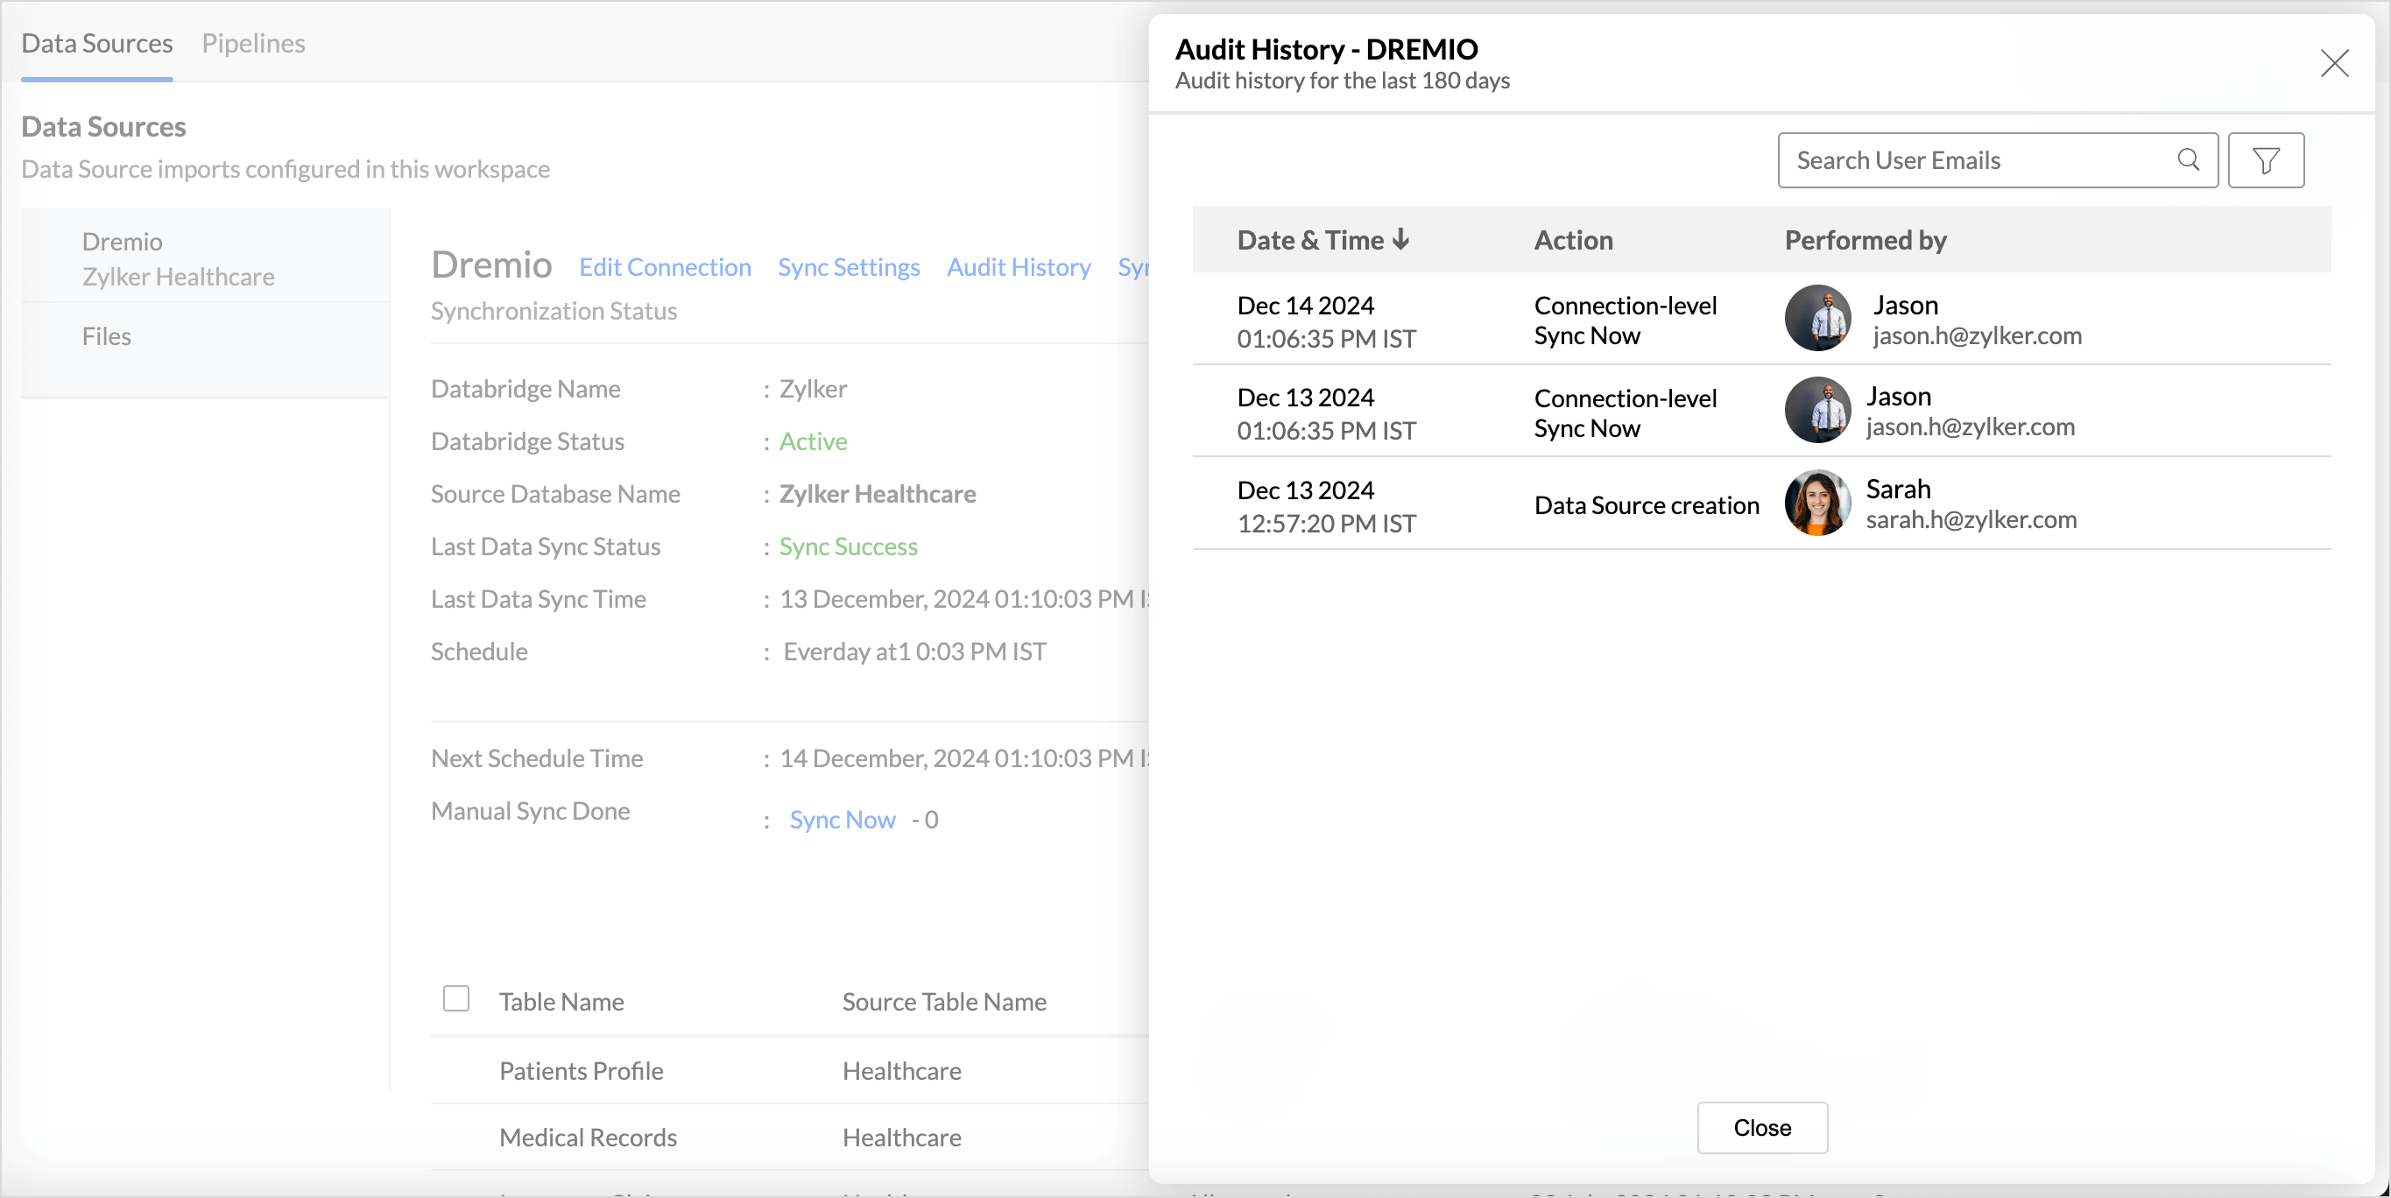Click the Sync Now link

(x=842, y=820)
